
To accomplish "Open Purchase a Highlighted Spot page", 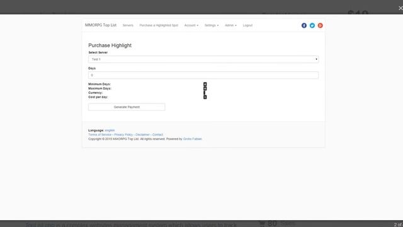I will coord(159,25).
